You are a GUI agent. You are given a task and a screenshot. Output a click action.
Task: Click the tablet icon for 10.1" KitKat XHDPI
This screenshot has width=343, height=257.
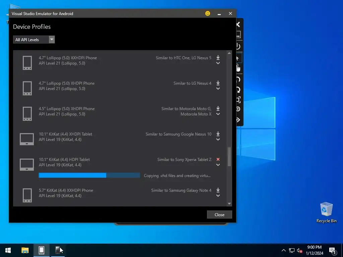[x=27, y=139]
